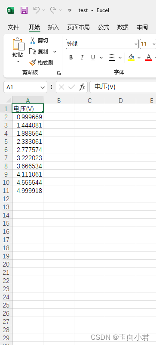Image resolution: width=156 pixels, height=345 pixels.
Task: Select cell with value 1.444081
Action: [28, 125]
